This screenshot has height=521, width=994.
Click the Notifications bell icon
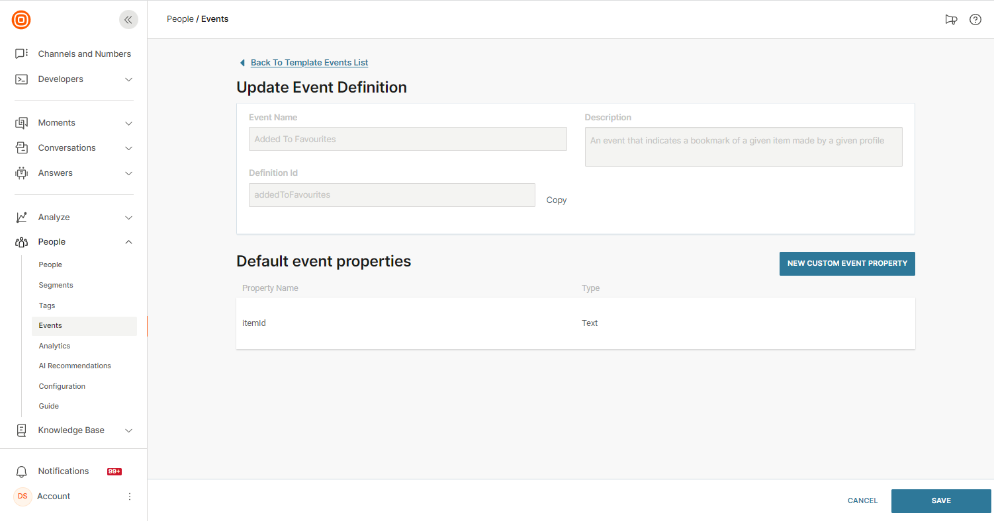tap(22, 471)
